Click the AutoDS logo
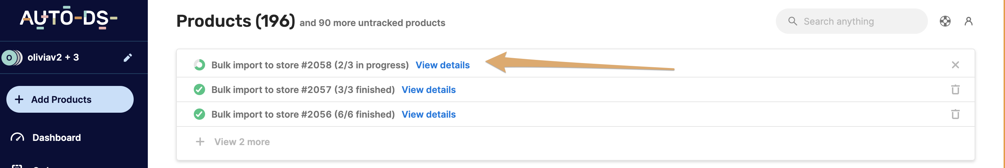This screenshot has height=168, width=1005. [x=69, y=18]
